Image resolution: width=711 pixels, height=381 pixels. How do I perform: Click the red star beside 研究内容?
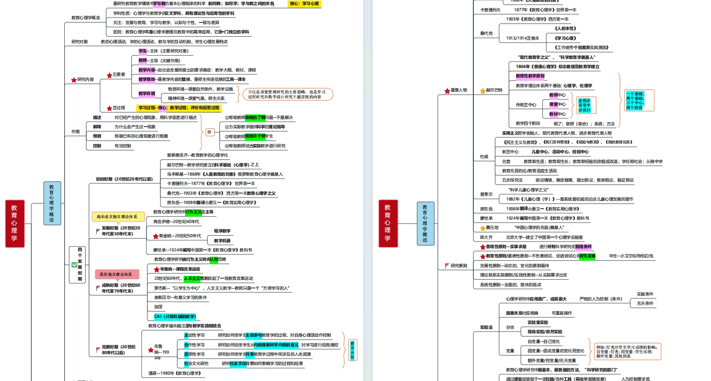[74, 80]
